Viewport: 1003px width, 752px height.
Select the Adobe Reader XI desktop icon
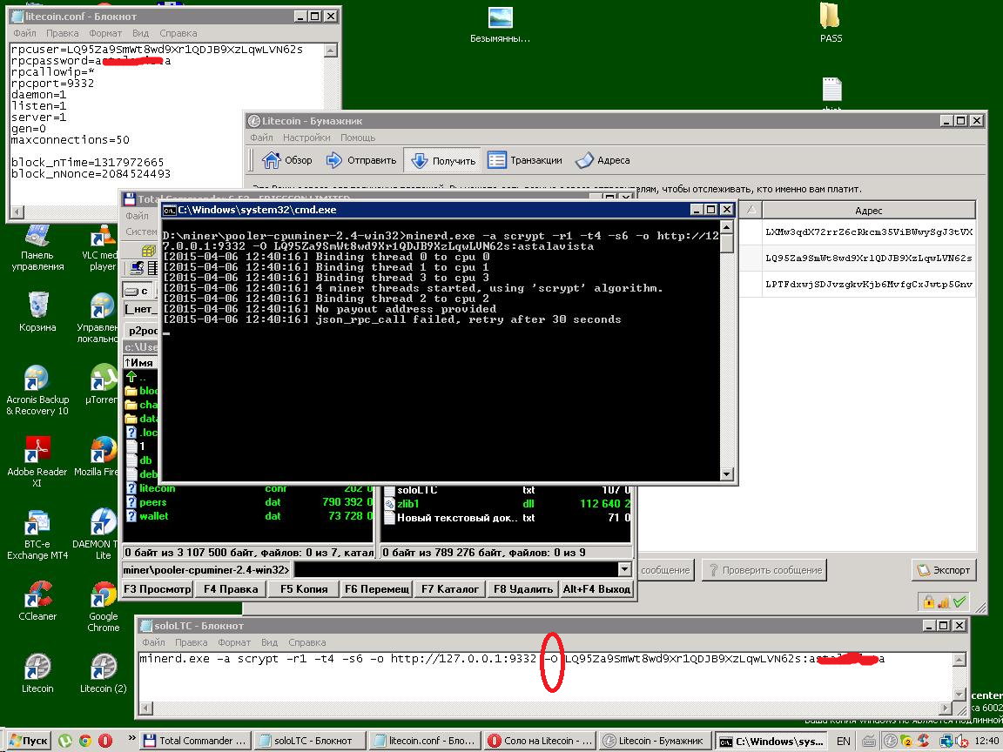pos(37,461)
